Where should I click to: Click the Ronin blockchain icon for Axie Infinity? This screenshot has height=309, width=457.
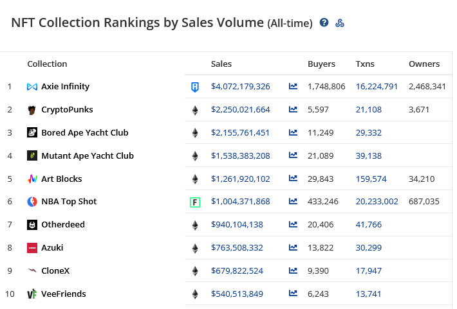[x=195, y=87]
